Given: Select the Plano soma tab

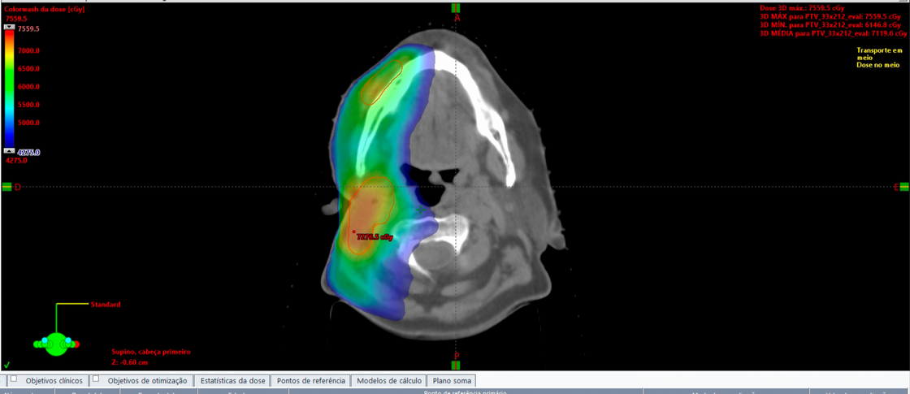Looking at the screenshot, I should coord(452,381).
